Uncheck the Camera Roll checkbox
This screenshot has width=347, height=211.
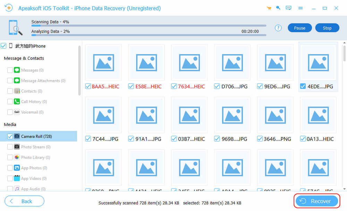pos(10,136)
